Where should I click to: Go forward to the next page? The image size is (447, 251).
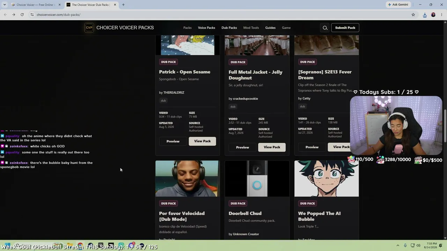click(14, 15)
